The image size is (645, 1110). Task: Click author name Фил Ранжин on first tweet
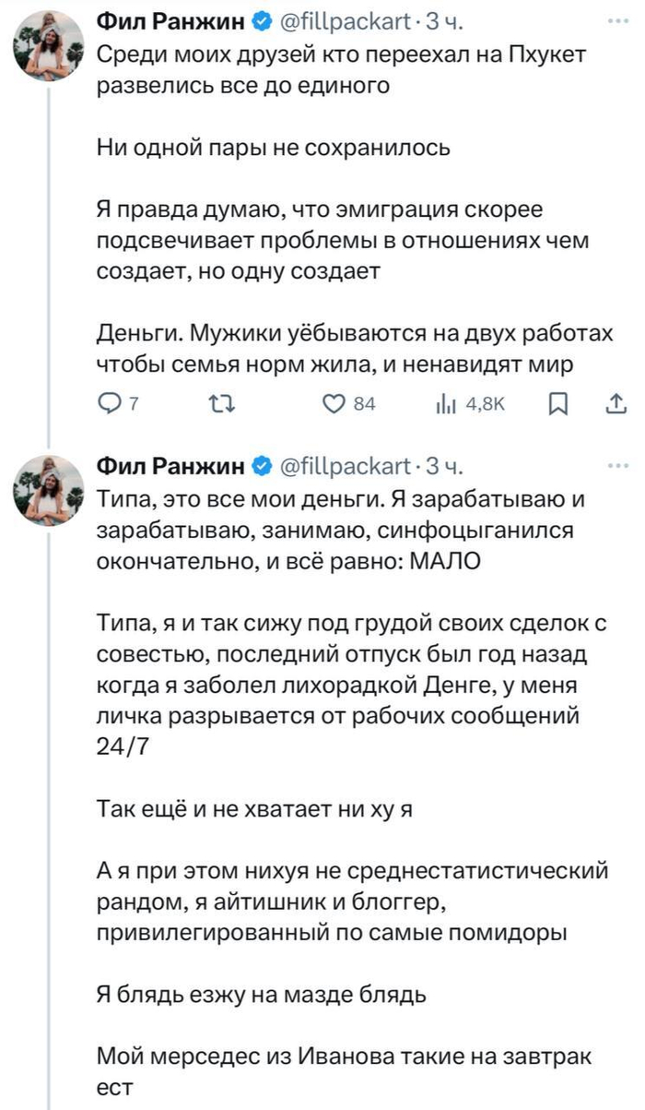(170, 20)
